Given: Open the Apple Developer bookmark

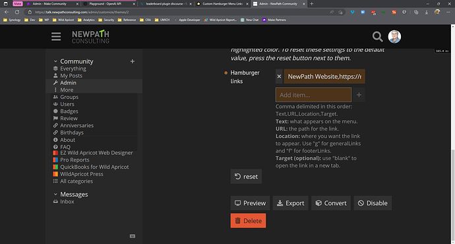Looking at the screenshot, I should pyautogui.click(x=187, y=20).
